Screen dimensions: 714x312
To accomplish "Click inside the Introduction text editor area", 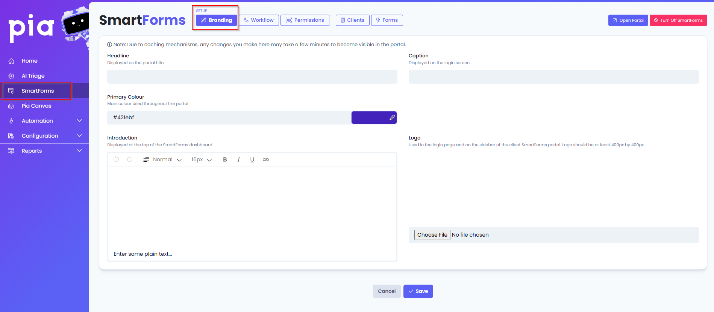I will 252,213.
